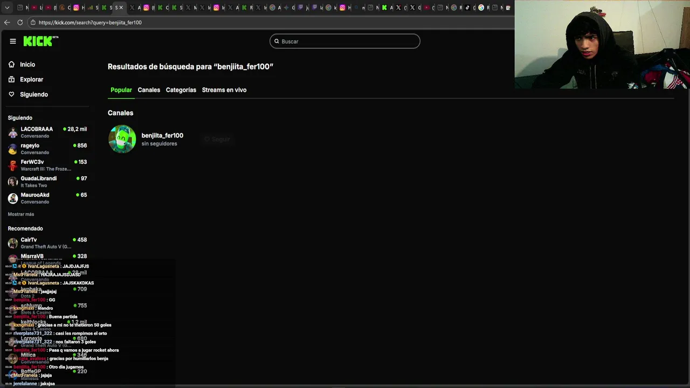The height and width of the screenshot is (388, 690).
Task: Open FerWC3v channel name
Action: [32, 162]
